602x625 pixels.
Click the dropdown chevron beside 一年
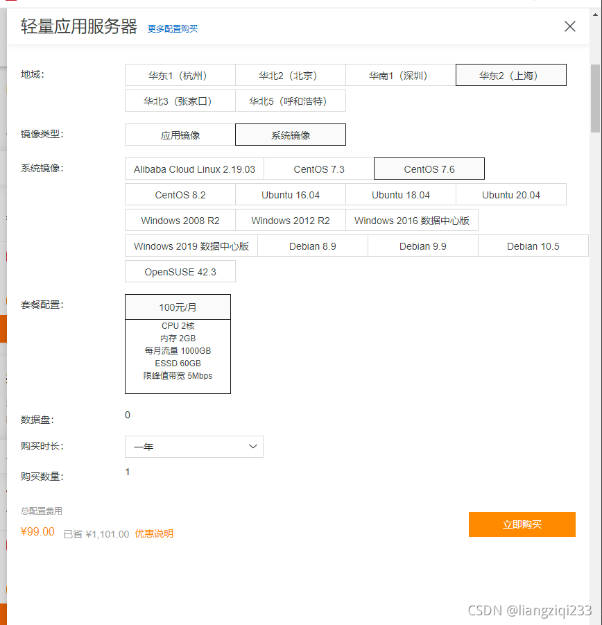click(252, 447)
